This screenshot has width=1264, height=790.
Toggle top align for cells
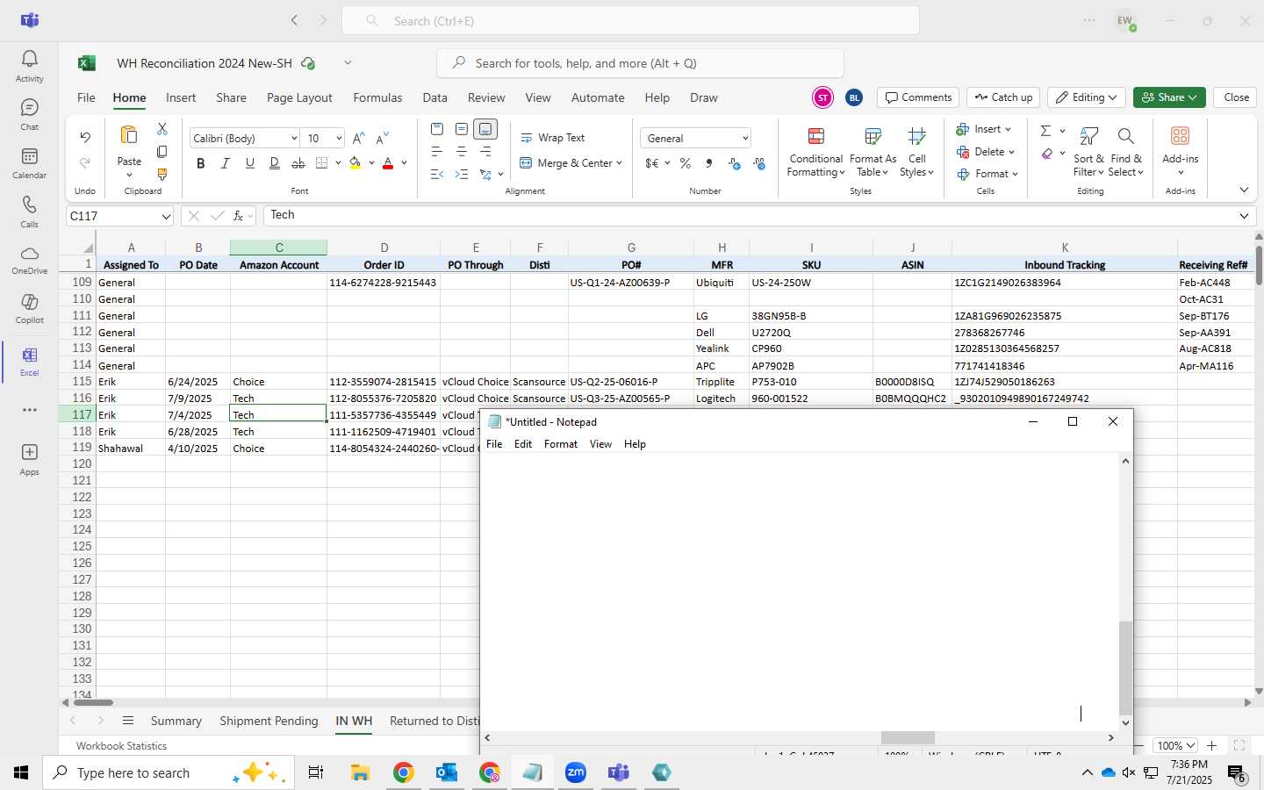pos(437,129)
